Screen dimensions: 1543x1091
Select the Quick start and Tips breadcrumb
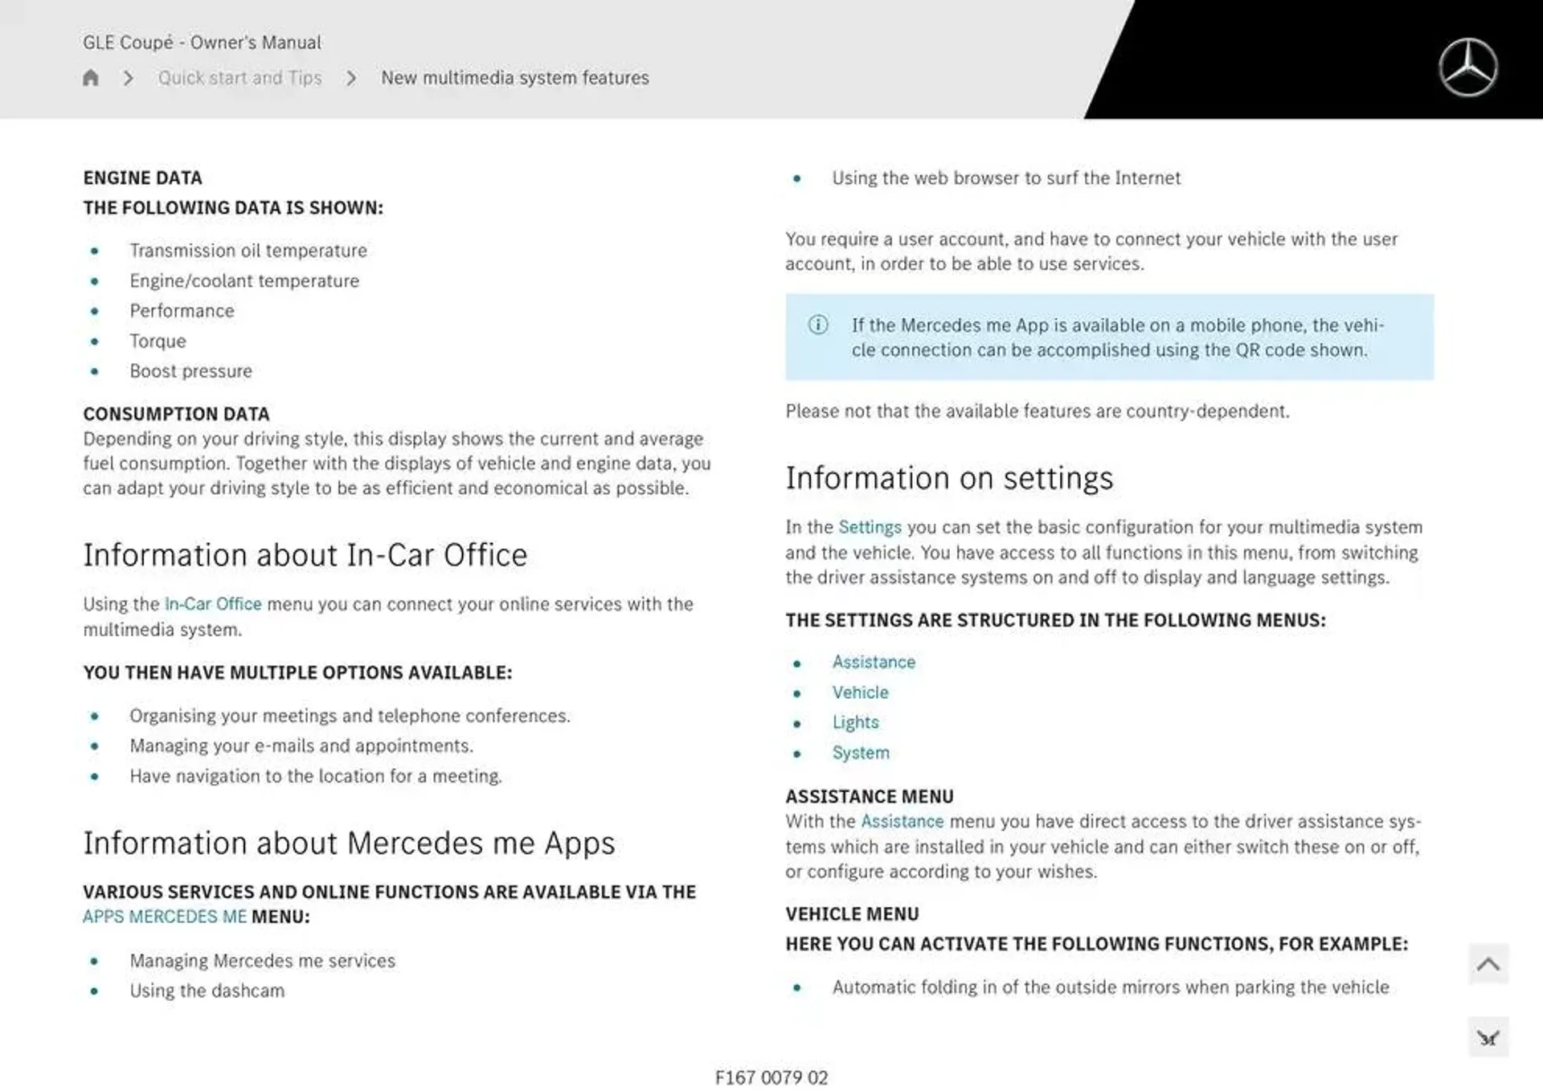(x=239, y=78)
